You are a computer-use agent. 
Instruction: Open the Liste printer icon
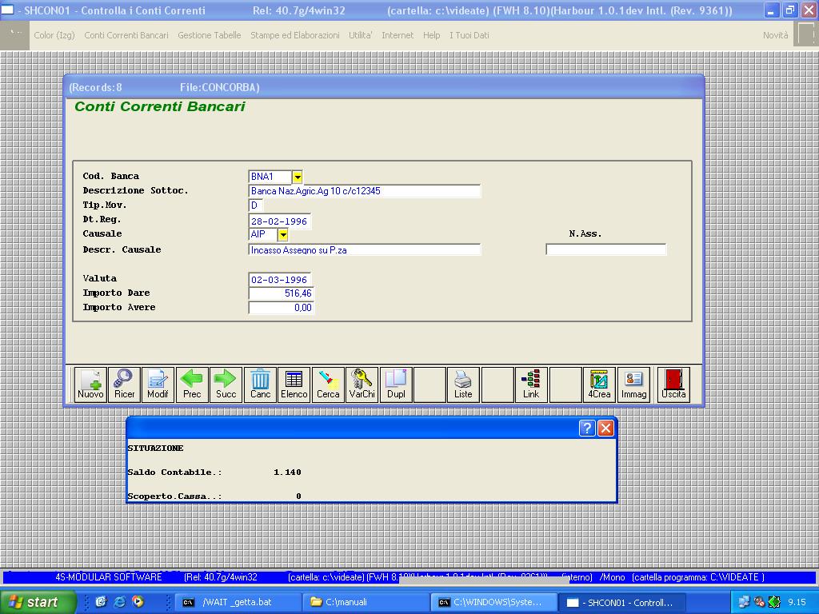coord(463,385)
